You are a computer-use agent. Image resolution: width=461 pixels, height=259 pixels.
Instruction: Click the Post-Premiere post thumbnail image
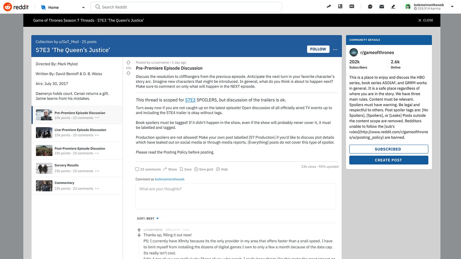[x=44, y=151]
